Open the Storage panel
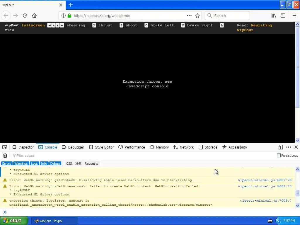 coord(208,147)
